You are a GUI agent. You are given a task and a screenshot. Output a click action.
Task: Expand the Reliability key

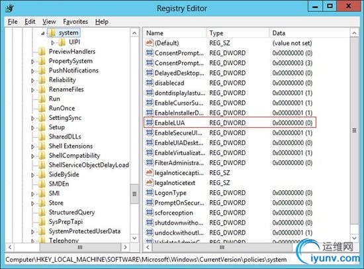(32, 80)
